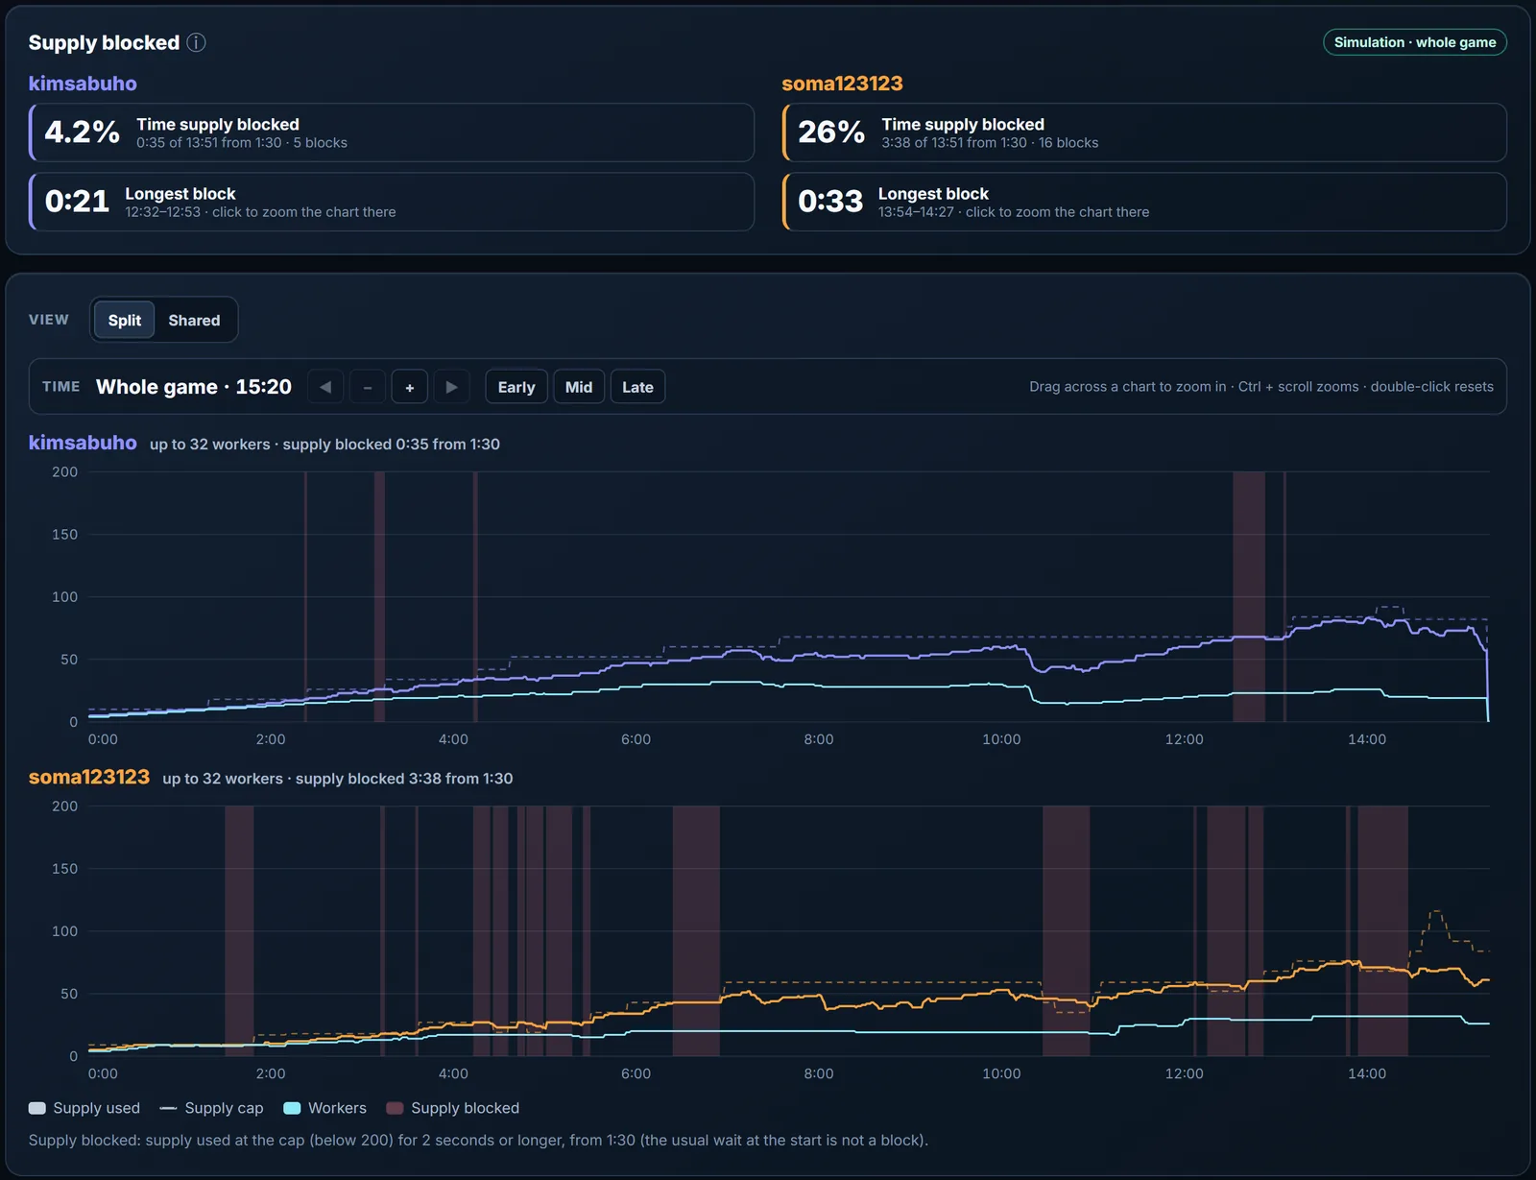Click the Supply blocked heading
Screen dimensions: 1536x1180
[x=104, y=42]
